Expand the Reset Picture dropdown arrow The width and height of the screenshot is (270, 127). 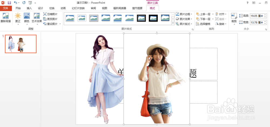click(x=60, y=24)
